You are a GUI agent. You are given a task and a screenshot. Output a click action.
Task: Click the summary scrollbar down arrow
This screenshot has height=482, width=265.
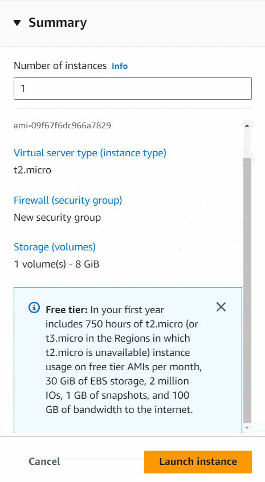tap(247, 428)
